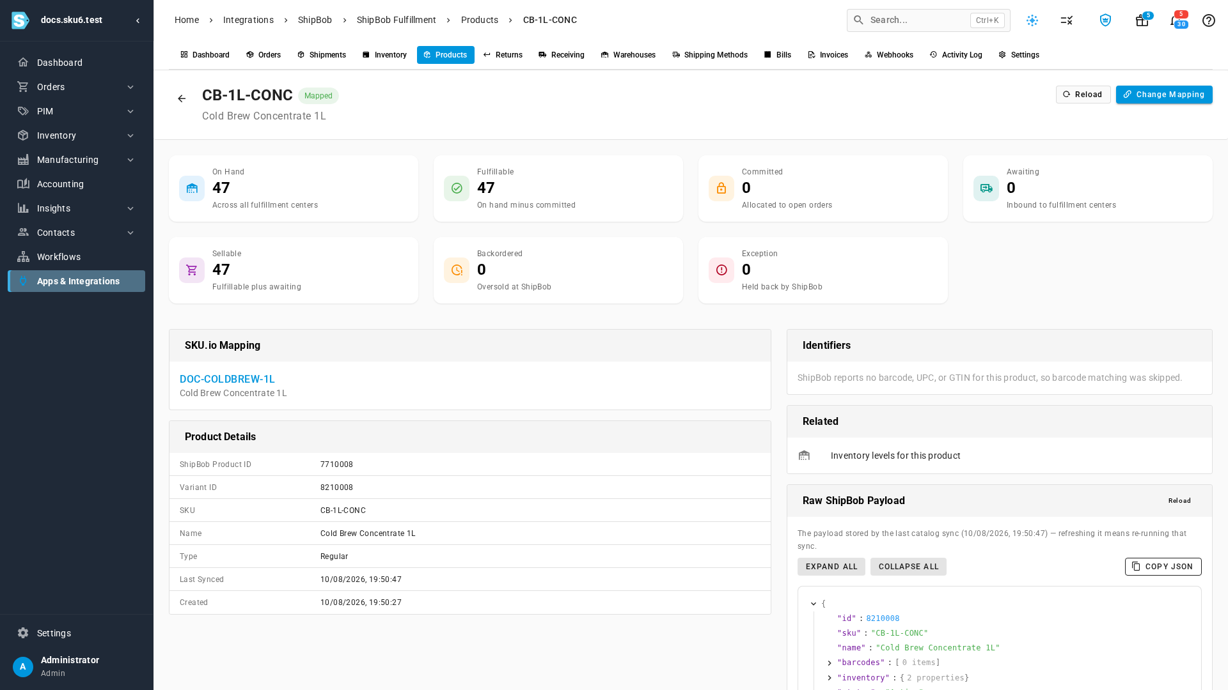Screen dimensions: 1228x690
Task: Click the Exception alert icon
Action: [721, 270]
